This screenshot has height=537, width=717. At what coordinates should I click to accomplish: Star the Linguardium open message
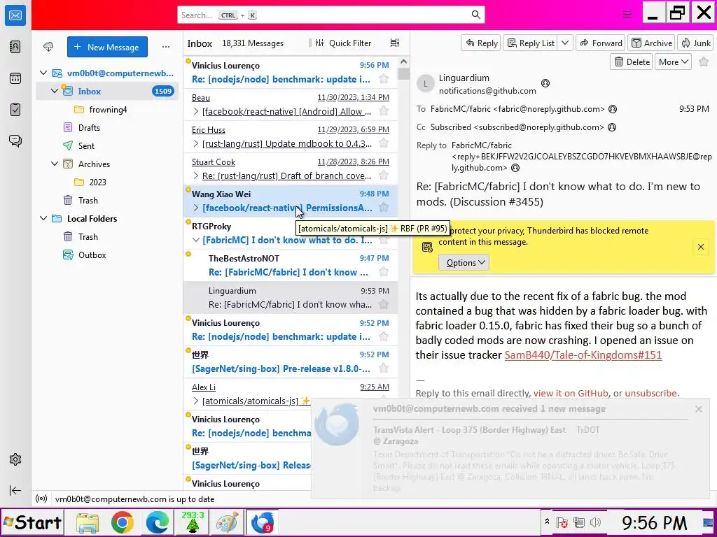(x=704, y=62)
